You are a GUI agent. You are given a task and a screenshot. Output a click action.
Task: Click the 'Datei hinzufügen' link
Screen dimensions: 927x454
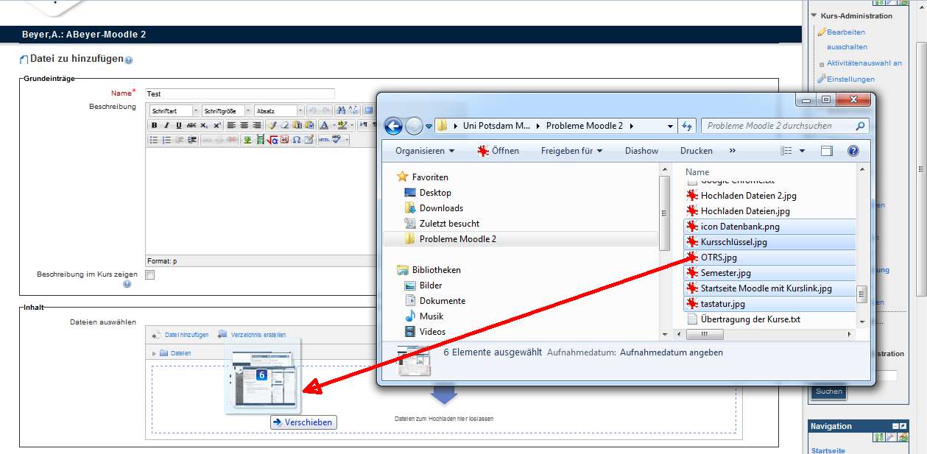pyautogui.click(x=180, y=335)
